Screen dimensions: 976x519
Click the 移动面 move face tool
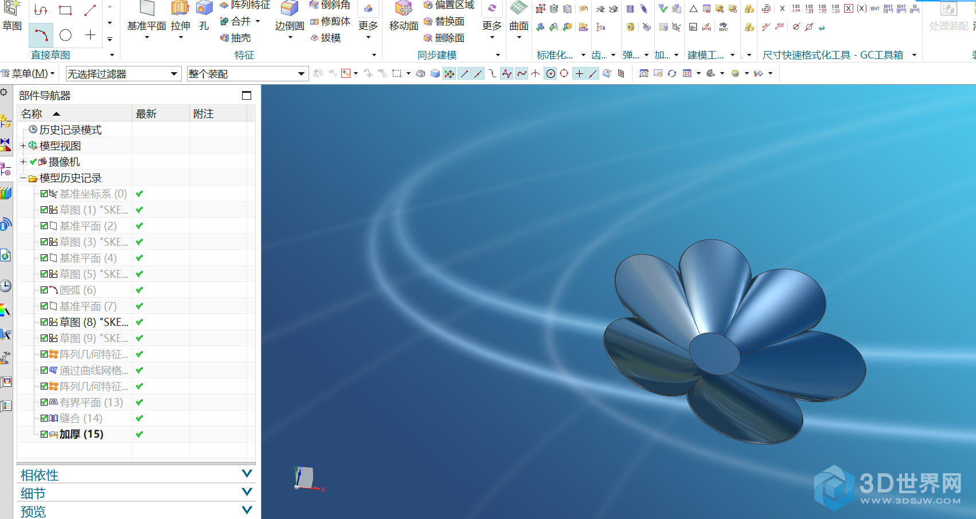coord(404,17)
